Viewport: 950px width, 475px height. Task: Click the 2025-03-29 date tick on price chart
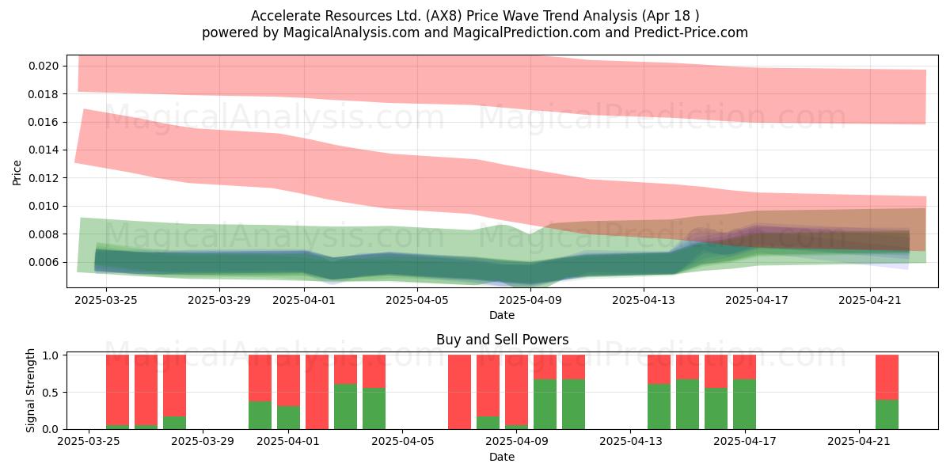220,299
